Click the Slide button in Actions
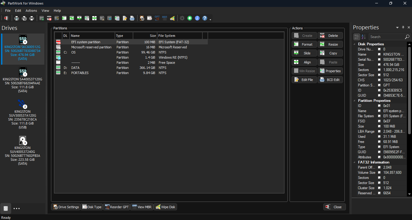Image resolution: width=412 pixels, height=220 pixels. [x=304, y=53]
